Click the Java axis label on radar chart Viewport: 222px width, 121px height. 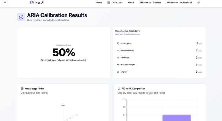point(63,105)
